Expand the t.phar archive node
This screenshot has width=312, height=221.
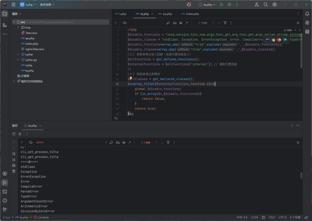tap(18, 54)
